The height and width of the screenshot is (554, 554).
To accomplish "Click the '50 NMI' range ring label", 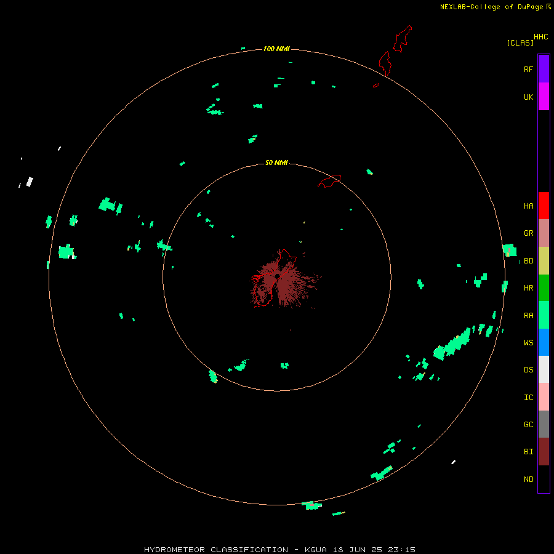I will click(x=276, y=163).
